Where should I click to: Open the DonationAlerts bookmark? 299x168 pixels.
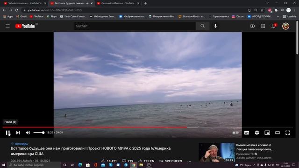[x=192, y=17]
